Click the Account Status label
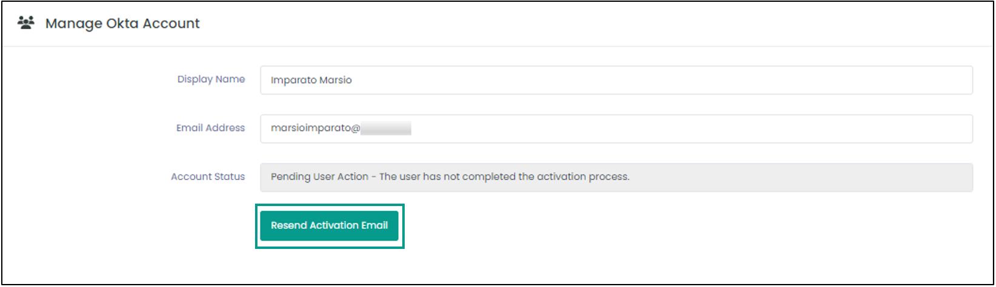This screenshot has height=287, width=996. 208,177
